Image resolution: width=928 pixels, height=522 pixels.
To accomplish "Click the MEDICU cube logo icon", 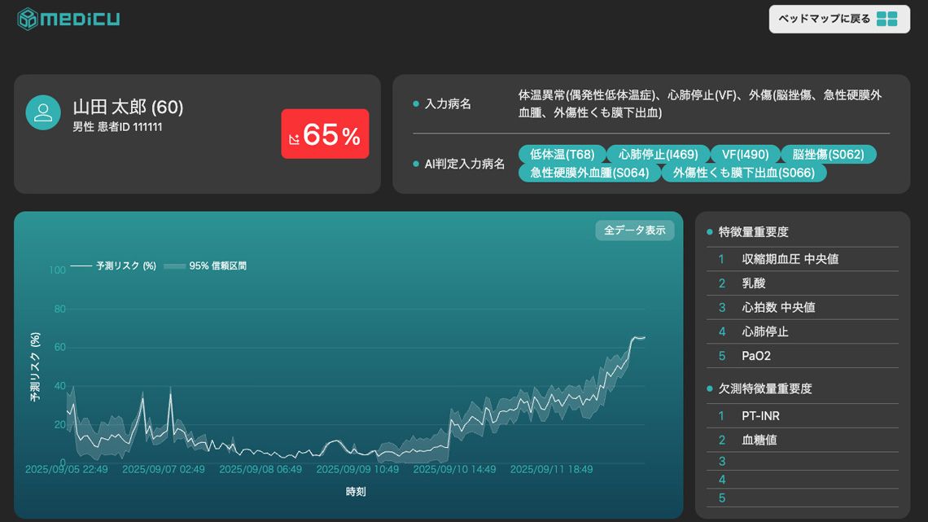I will click(x=28, y=19).
